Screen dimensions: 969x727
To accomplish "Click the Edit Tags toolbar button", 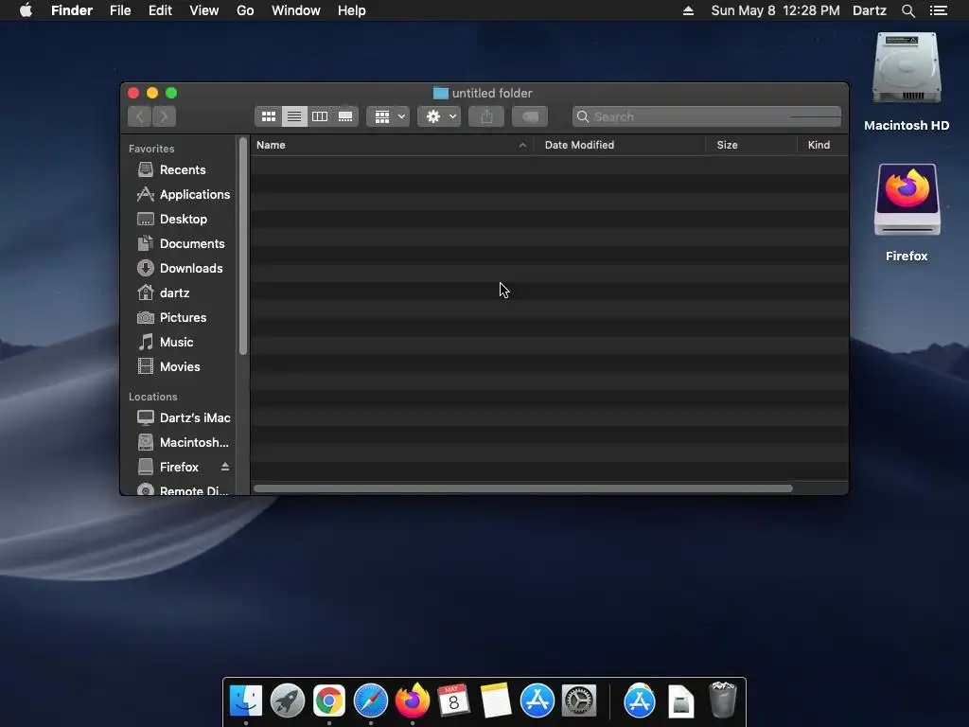I will (530, 116).
